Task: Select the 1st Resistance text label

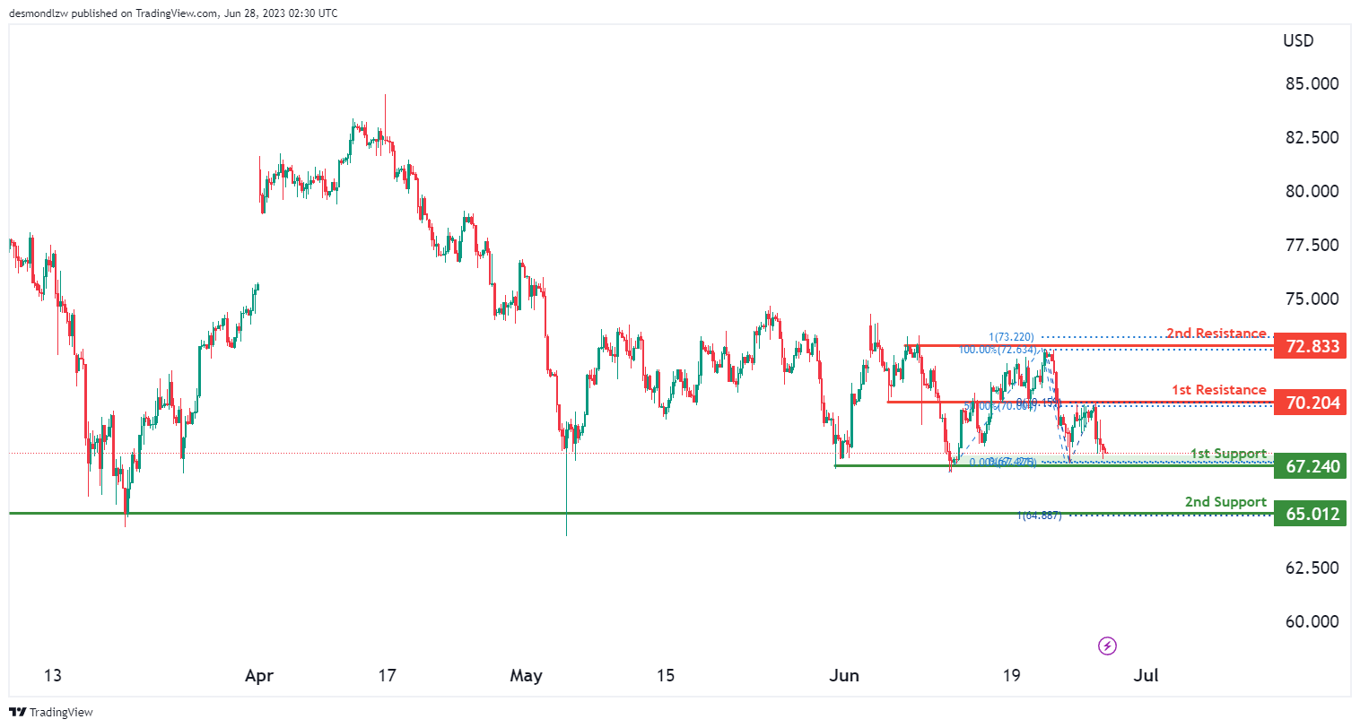Action: pyautogui.click(x=1218, y=390)
